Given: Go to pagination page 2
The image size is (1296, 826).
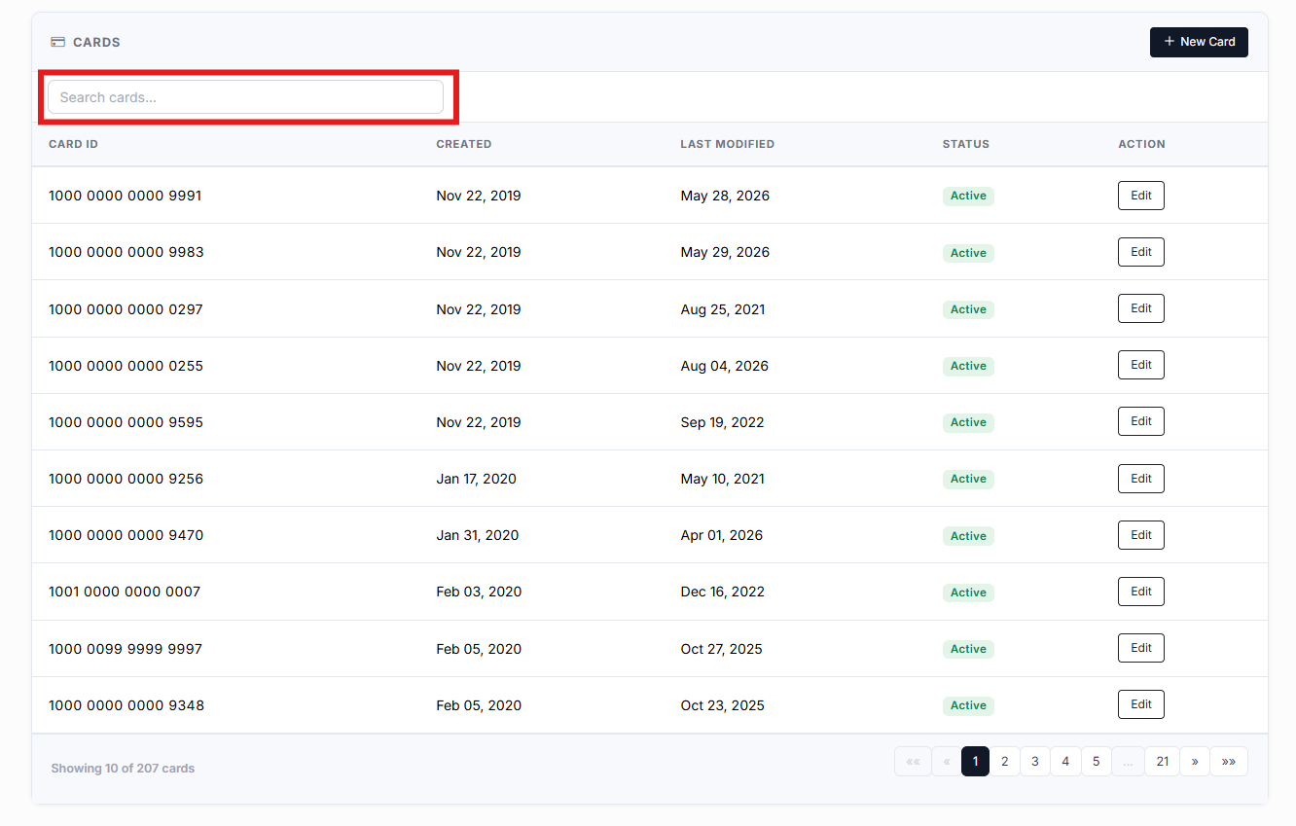Looking at the screenshot, I should click(1005, 762).
